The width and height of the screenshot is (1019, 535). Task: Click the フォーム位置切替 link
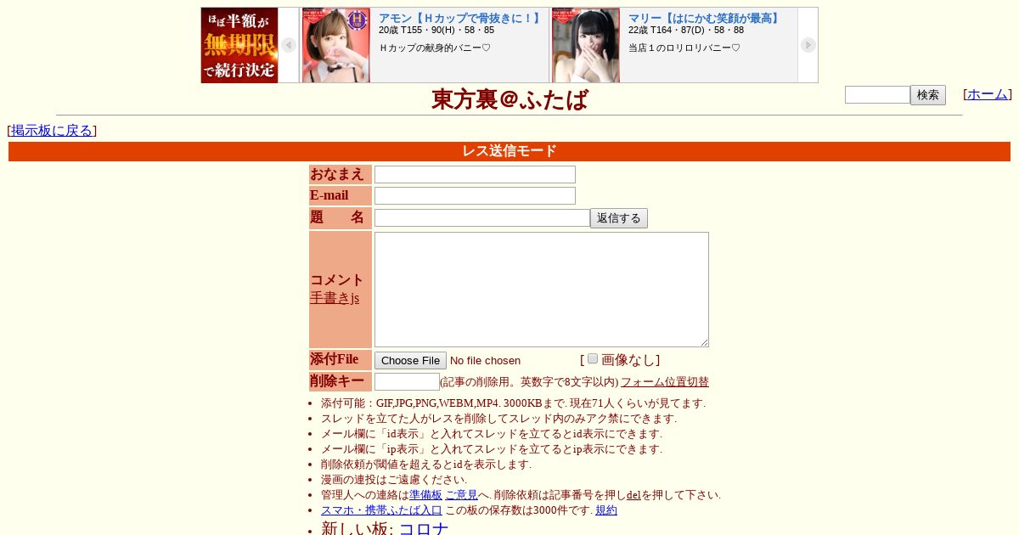tap(665, 382)
